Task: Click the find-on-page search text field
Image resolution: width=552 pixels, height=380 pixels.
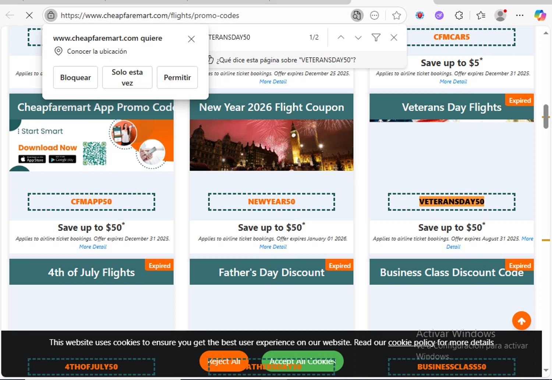Action: click(x=256, y=37)
